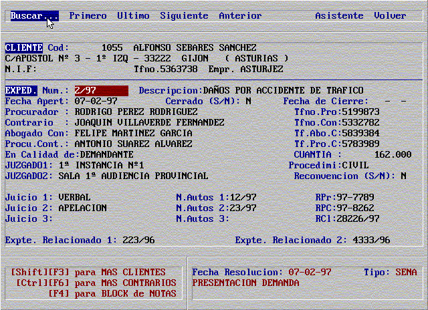The height and width of the screenshot is (310, 428).
Task: Click client code 1055
Action: click(112, 47)
